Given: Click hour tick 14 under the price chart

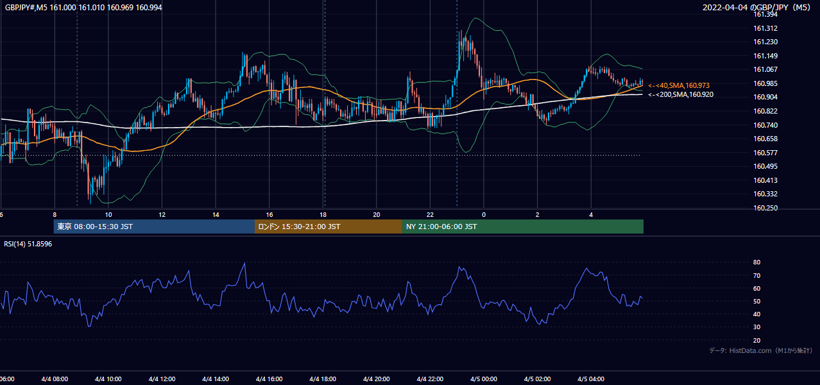Looking at the screenshot, I should [x=216, y=215].
